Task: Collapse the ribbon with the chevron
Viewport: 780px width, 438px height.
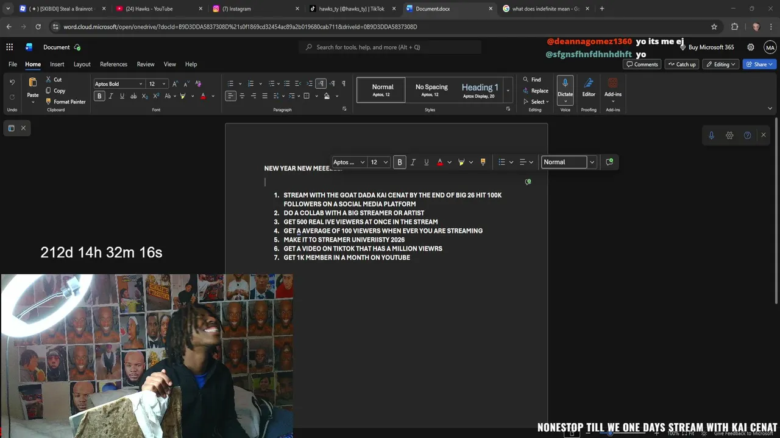Action: [770, 108]
